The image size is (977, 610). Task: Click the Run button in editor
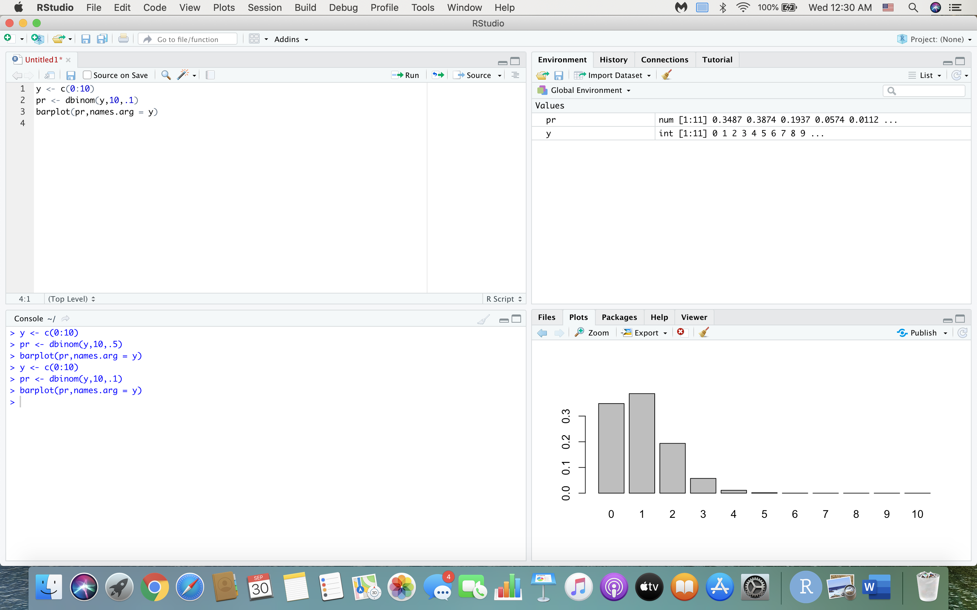[x=406, y=75]
